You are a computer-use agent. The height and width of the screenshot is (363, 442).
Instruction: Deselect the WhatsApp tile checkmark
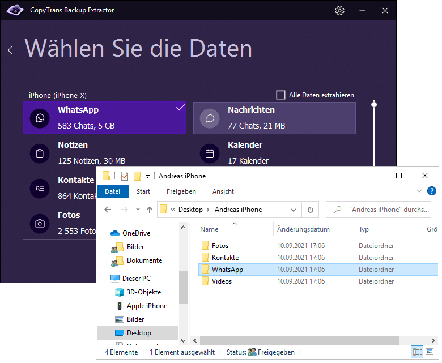point(180,107)
